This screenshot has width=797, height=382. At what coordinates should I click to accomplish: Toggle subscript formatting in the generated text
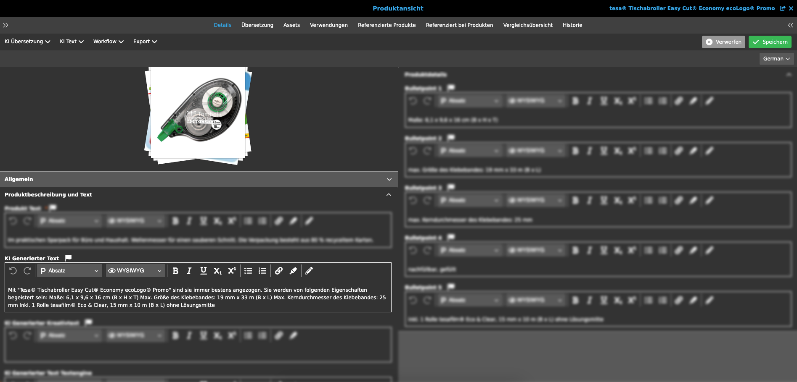point(217,271)
